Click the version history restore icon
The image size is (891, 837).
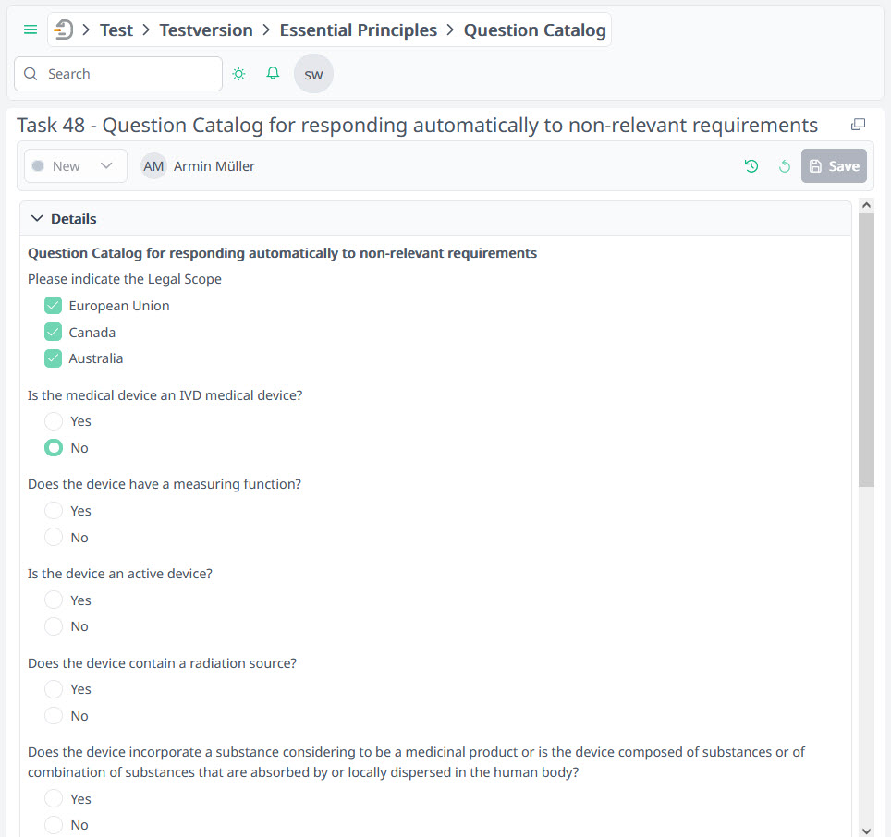click(751, 166)
